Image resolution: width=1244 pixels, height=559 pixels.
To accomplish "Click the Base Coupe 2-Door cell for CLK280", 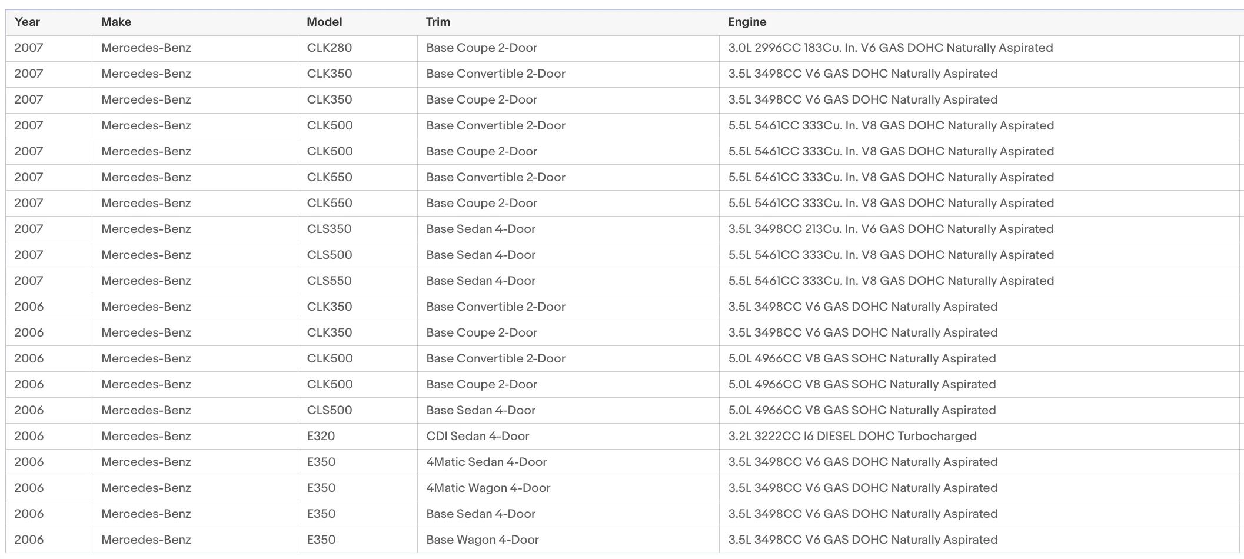I will pyautogui.click(x=568, y=48).
